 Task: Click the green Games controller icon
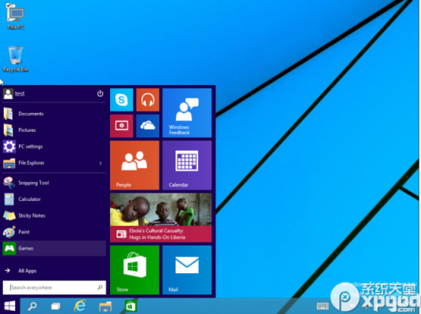click(x=9, y=248)
